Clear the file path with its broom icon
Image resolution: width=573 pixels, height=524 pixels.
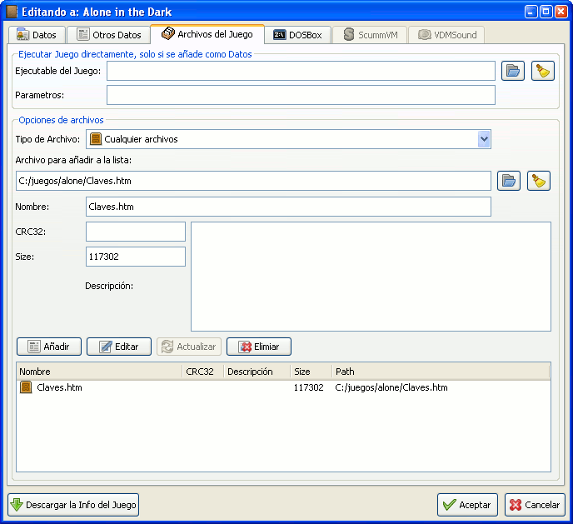coord(539,181)
